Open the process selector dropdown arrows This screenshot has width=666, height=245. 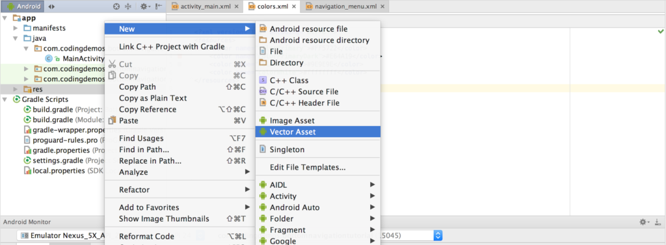click(x=438, y=236)
